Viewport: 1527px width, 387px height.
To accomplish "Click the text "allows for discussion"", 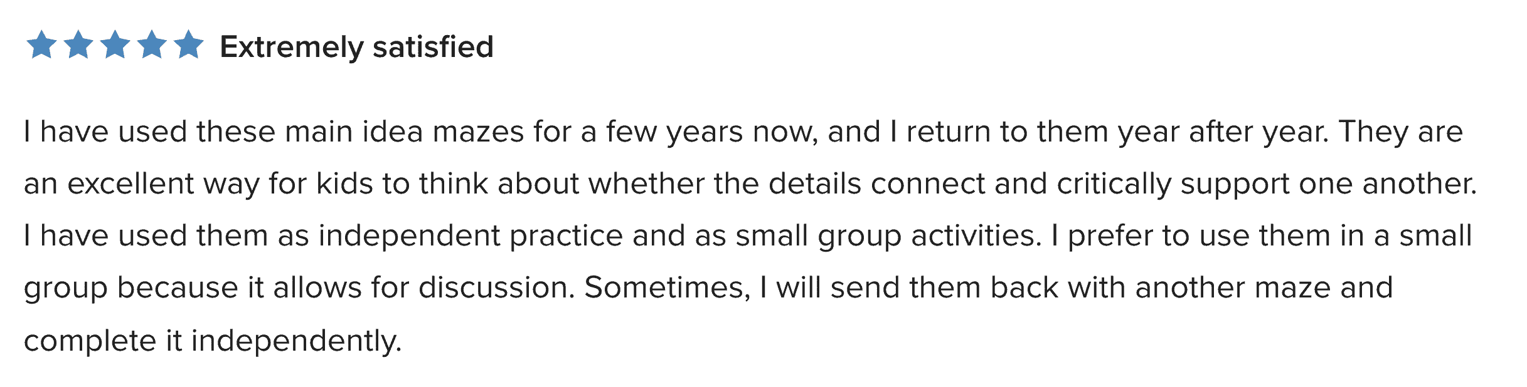I will [420, 288].
